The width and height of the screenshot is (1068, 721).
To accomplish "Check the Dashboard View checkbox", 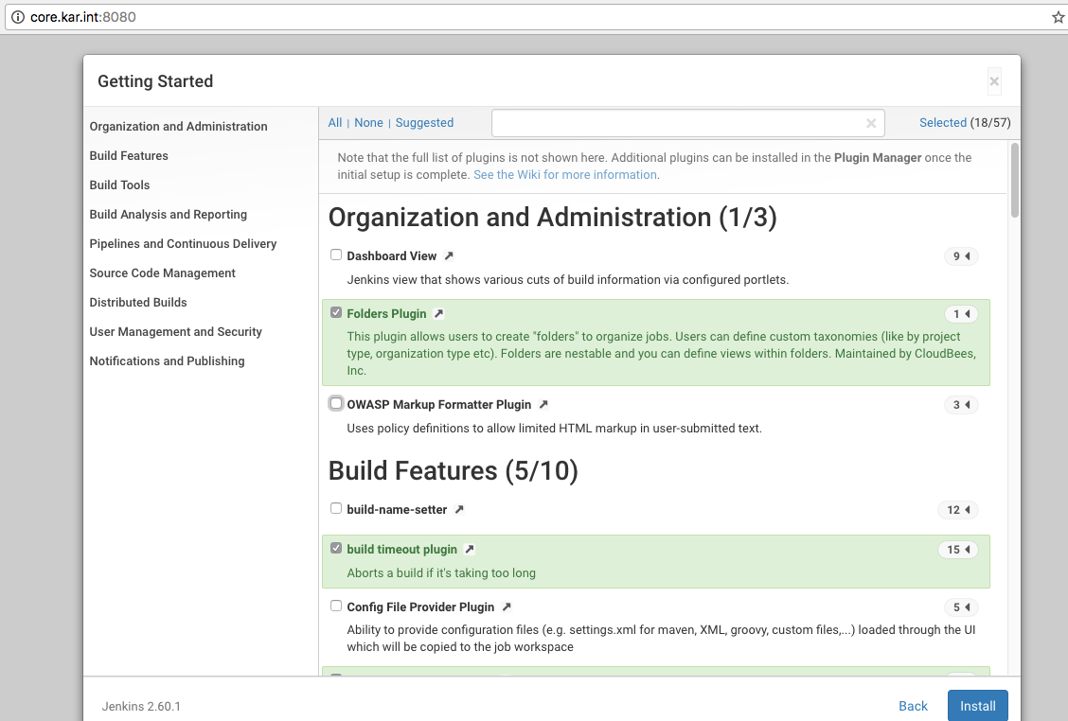I will (336, 255).
